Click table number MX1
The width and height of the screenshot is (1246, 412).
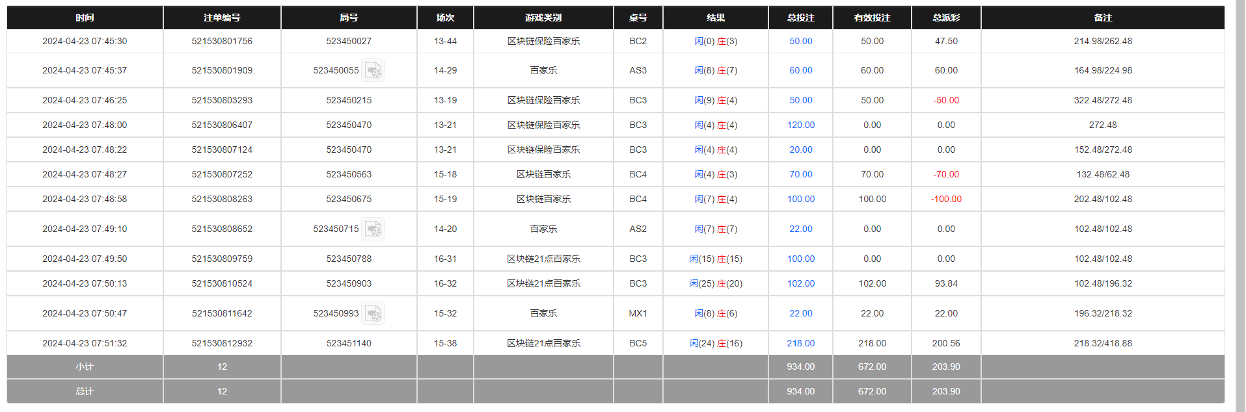point(638,313)
